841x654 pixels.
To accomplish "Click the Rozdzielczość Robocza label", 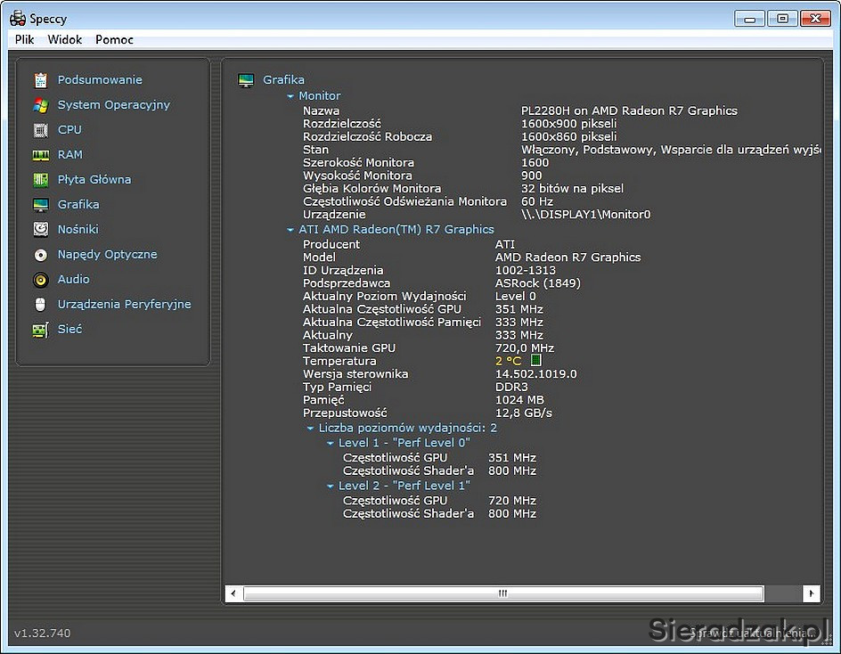I will coord(367,136).
